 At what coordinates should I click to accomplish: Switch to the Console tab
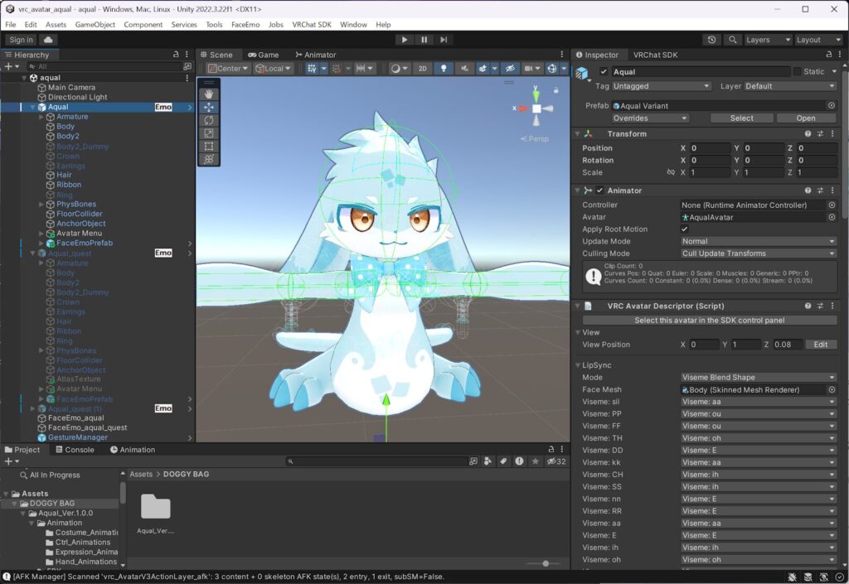[75, 450]
